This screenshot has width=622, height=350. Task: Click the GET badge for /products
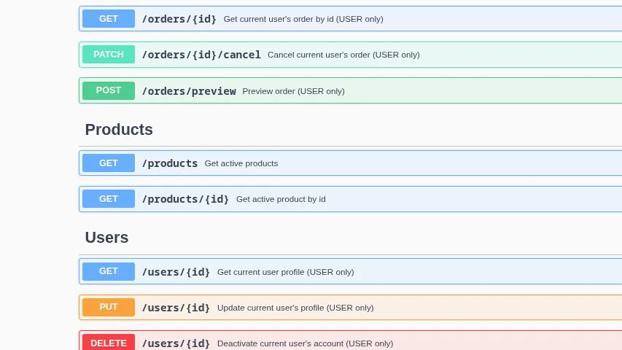coord(109,163)
